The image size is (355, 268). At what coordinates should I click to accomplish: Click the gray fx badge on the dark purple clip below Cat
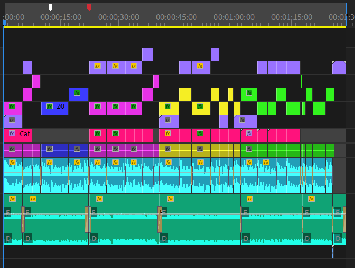pyautogui.click(x=12, y=149)
